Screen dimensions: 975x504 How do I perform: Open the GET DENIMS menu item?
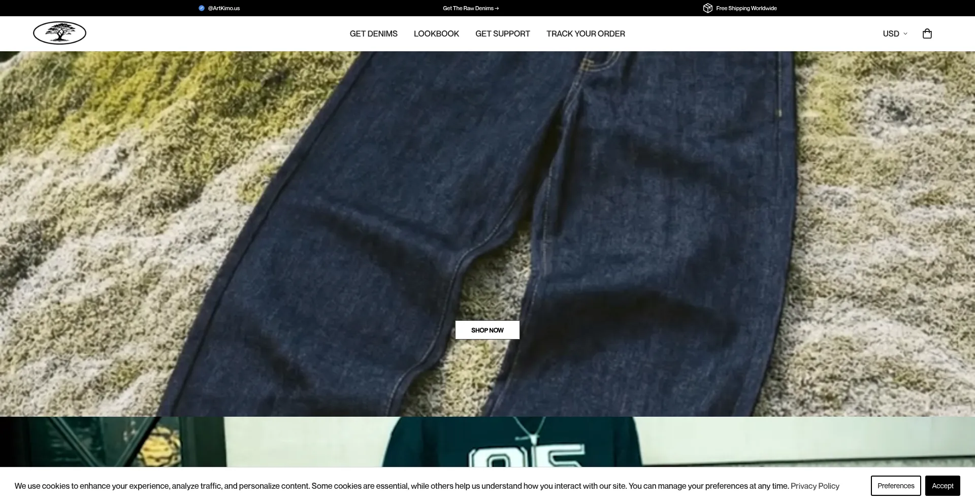373,33
